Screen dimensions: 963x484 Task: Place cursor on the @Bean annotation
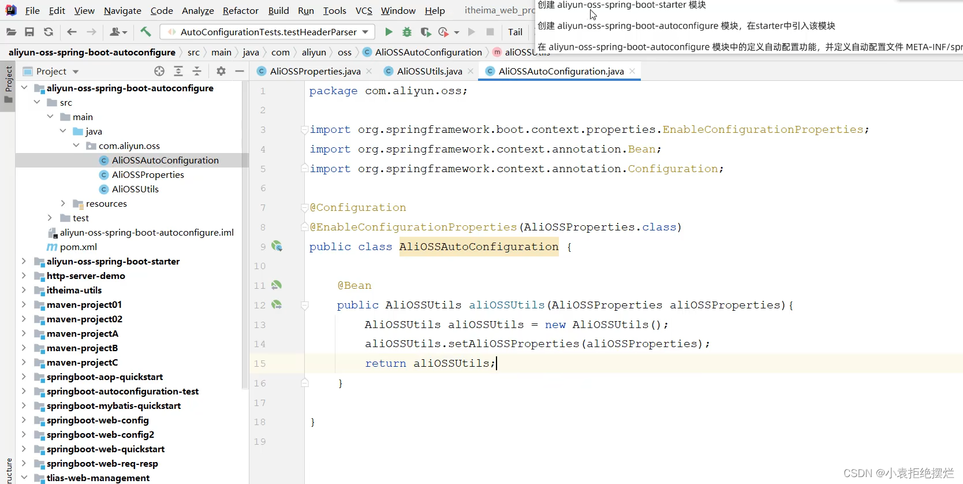[x=354, y=285]
